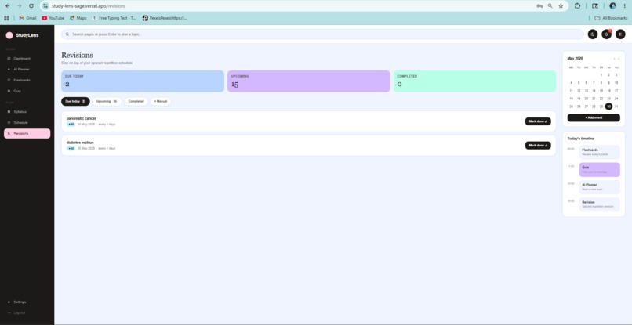The image size is (632, 325).
Task: Open the password key icon in address bar
Action: (x=539, y=6)
